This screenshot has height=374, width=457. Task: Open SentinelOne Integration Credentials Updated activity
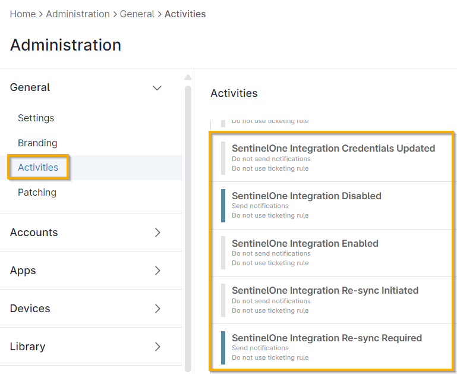click(x=333, y=149)
